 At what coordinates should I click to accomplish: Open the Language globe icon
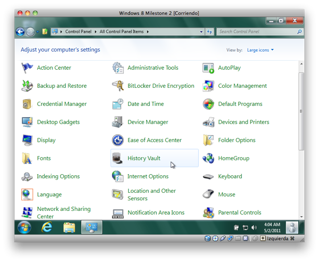tap(27, 194)
